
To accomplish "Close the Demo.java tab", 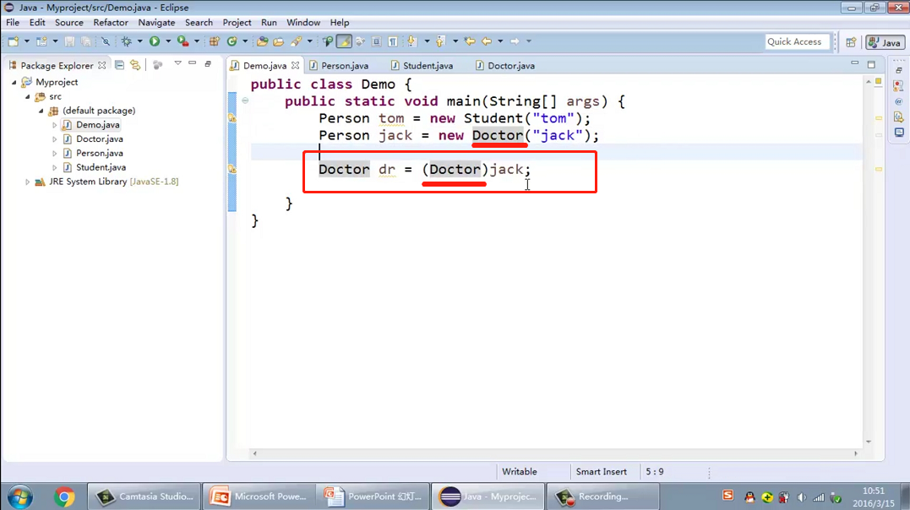I will point(296,66).
